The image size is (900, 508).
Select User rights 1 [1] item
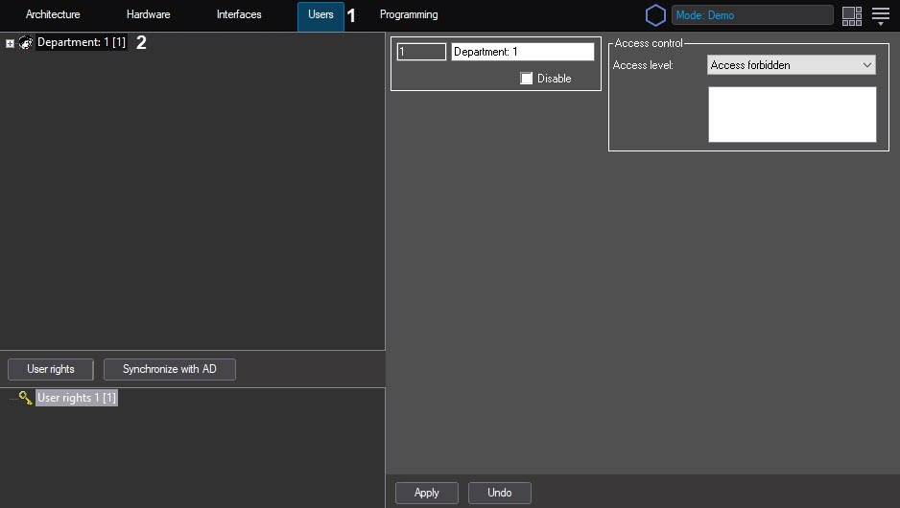pos(77,398)
